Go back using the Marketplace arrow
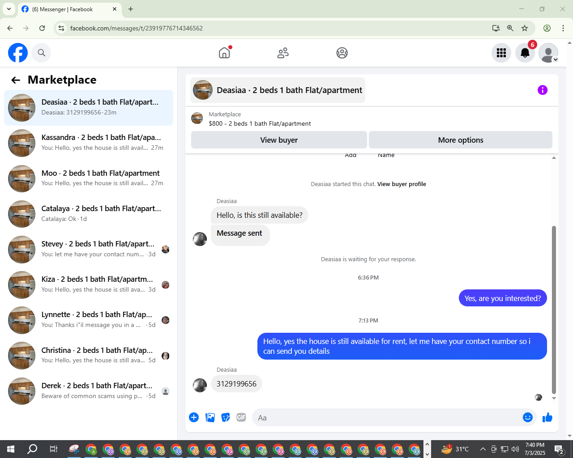The height and width of the screenshot is (458, 573). click(16, 80)
